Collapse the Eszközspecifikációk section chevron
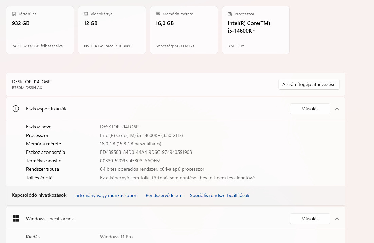374x243 pixels. [x=337, y=109]
